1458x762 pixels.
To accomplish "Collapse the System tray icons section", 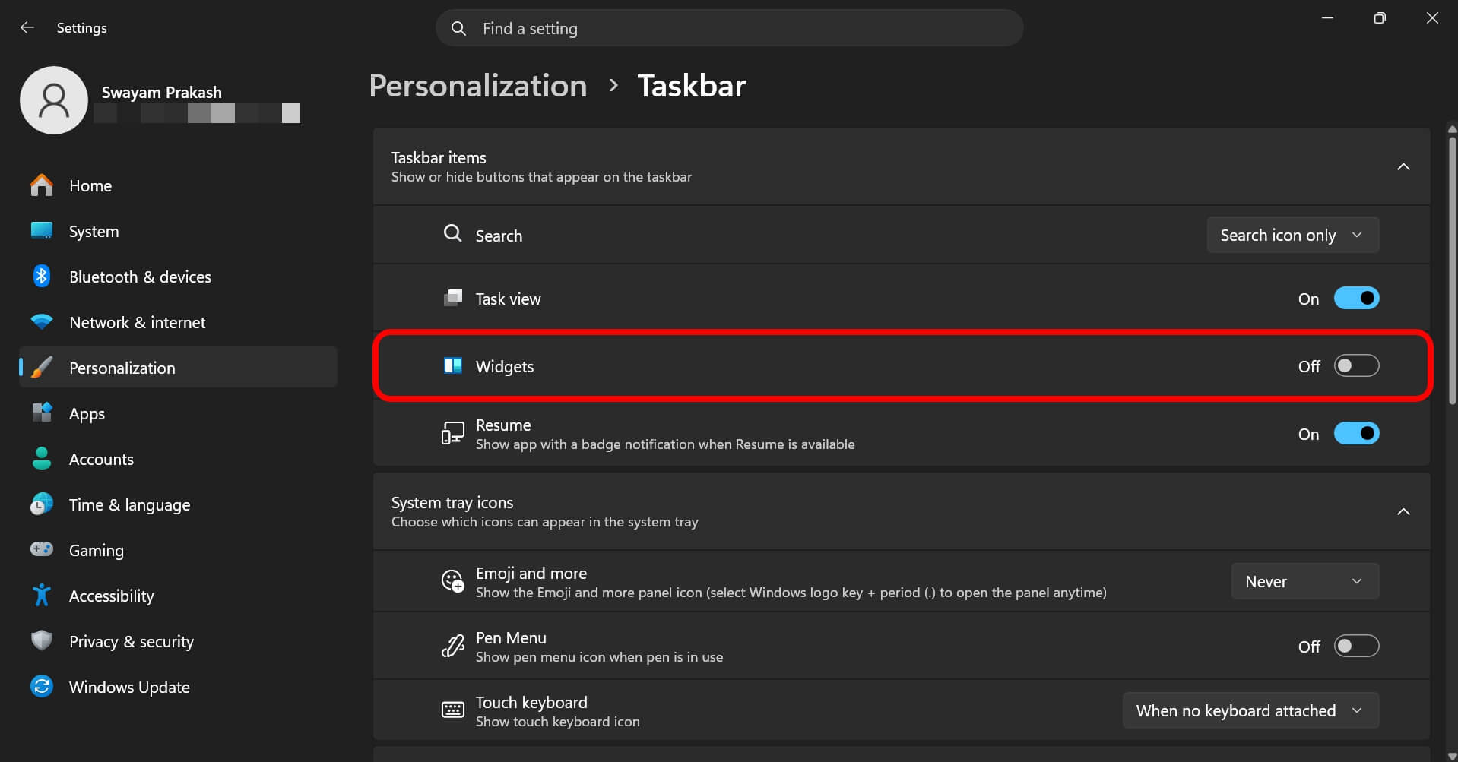I will (1403, 511).
